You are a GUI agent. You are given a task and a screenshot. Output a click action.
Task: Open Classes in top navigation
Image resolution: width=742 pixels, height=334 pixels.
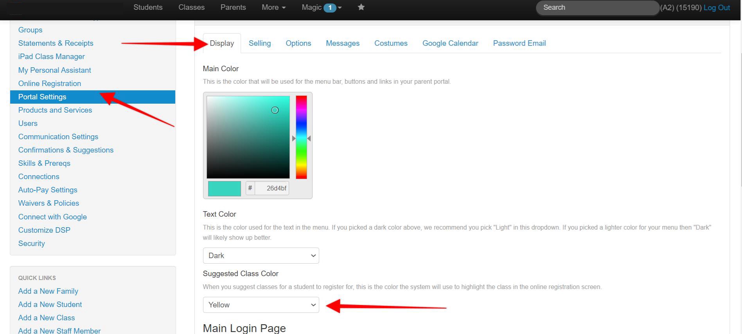point(191,7)
